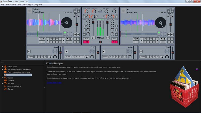
Task: Toggle headphone icon on sampler 3
Action: [124, 57]
